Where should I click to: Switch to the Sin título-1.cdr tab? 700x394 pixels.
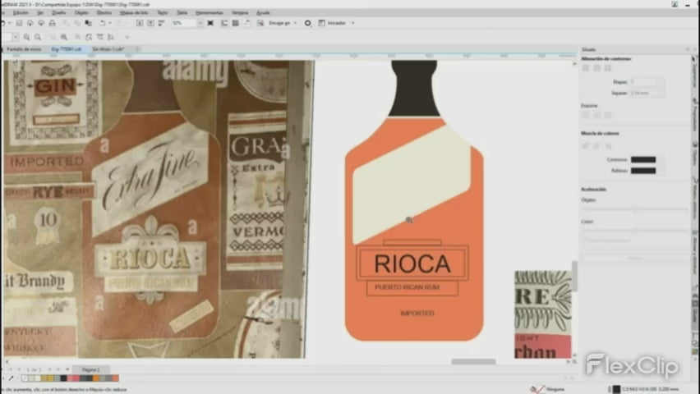point(108,49)
